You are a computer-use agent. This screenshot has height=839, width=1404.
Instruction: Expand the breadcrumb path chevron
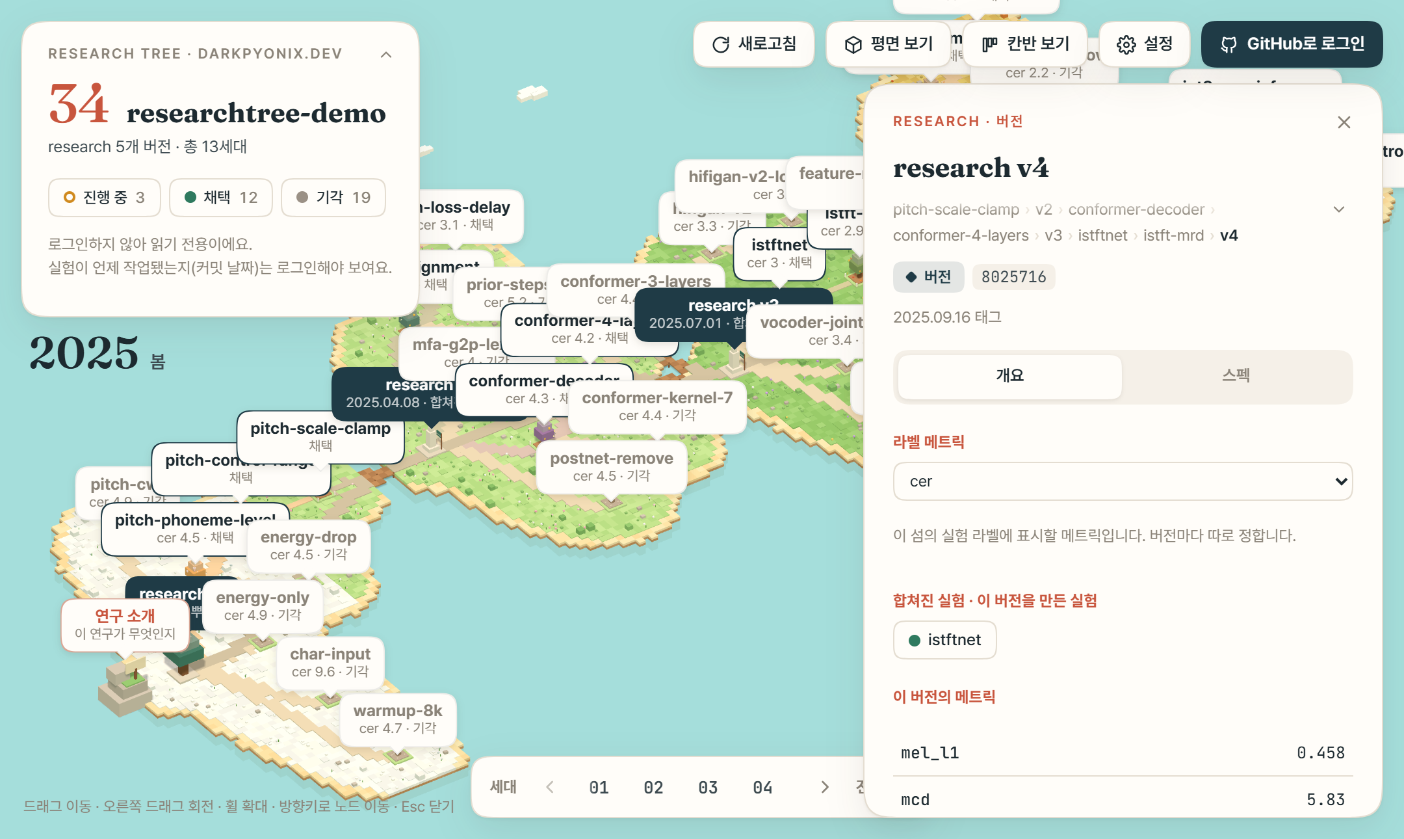tap(1339, 209)
